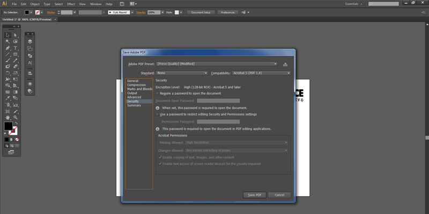The height and width of the screenshot is (214, 429).
Task: Open the Align panel icon
Action: [x=30, y=73]
